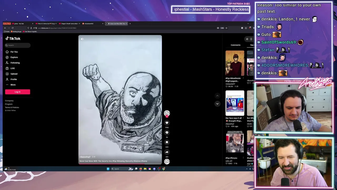337x190 pixels.
Task: Click the compass icon in top pill
Action: (x=247, y=39)
